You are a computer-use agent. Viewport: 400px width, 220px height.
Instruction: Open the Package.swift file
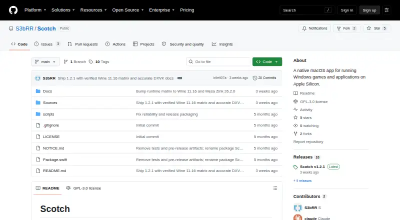[55, 160]
